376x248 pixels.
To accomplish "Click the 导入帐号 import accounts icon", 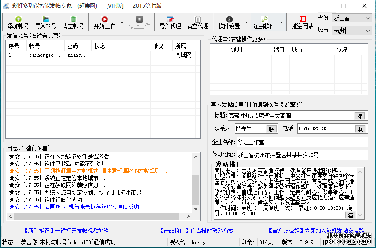I will [45, 19].
